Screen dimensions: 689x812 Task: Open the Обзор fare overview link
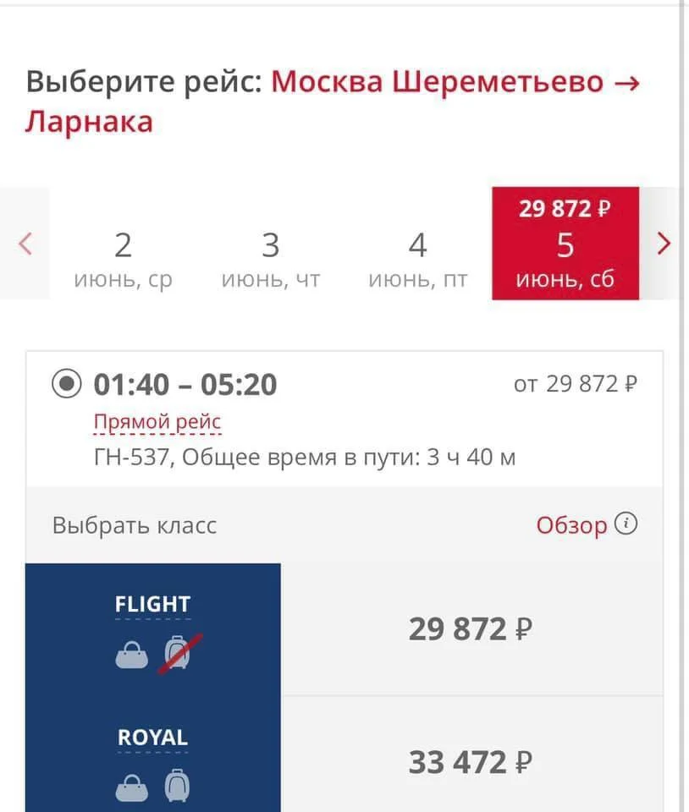(x=571, y=525)
